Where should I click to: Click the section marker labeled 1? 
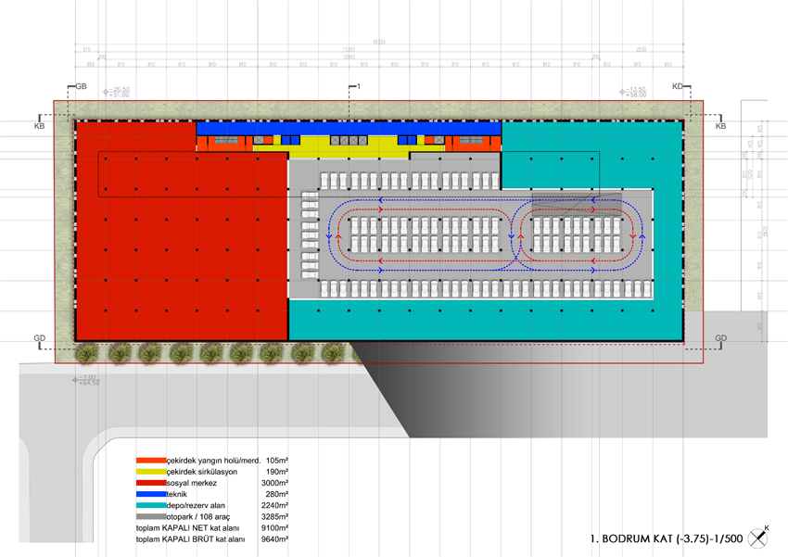click(x=357, y=86)
